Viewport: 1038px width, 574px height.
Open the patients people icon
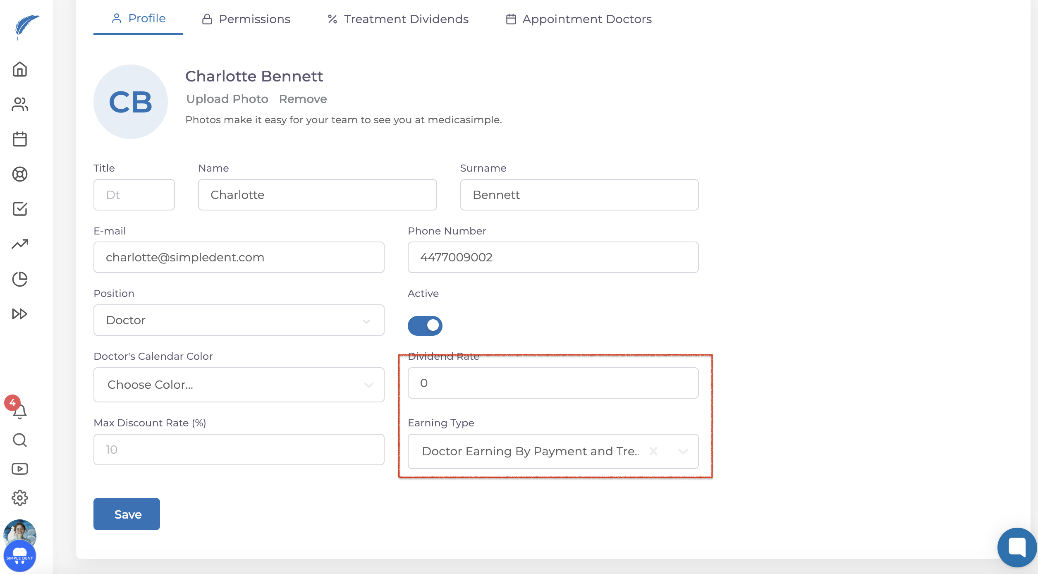point(19,104)
